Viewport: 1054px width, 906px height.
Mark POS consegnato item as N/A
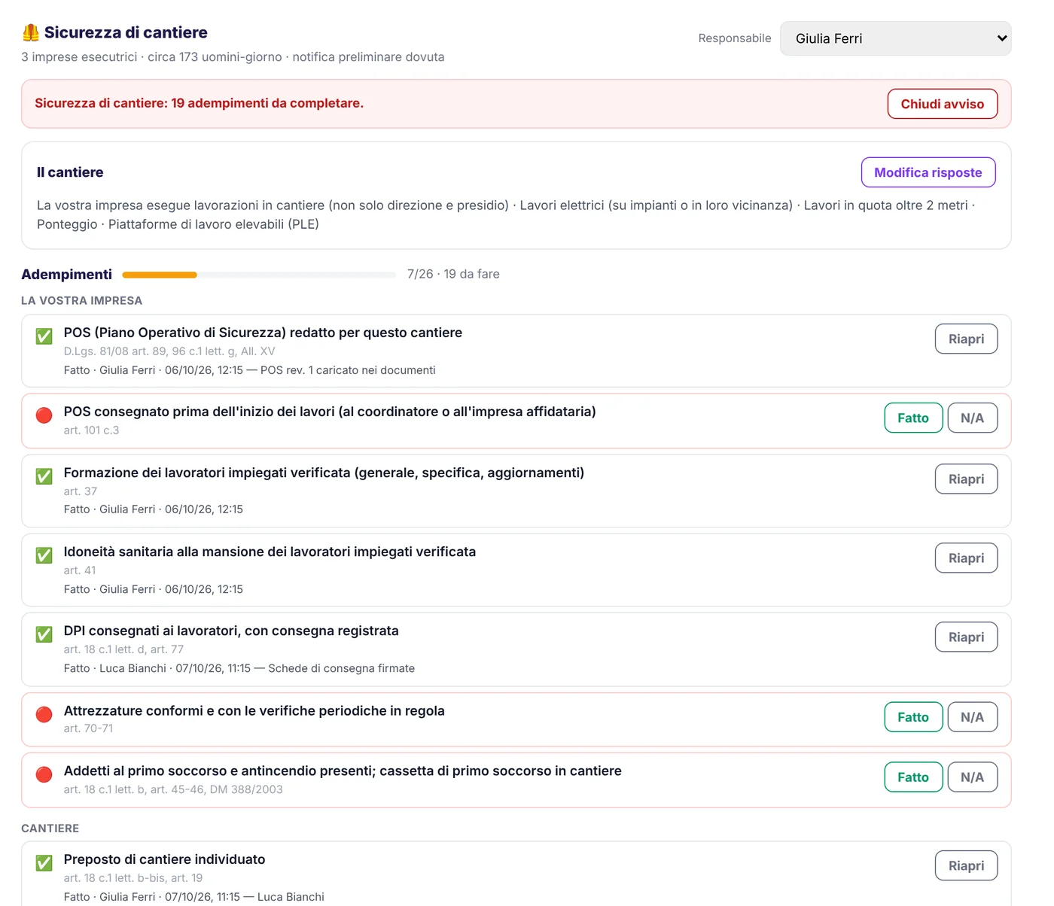pos(973,418)
